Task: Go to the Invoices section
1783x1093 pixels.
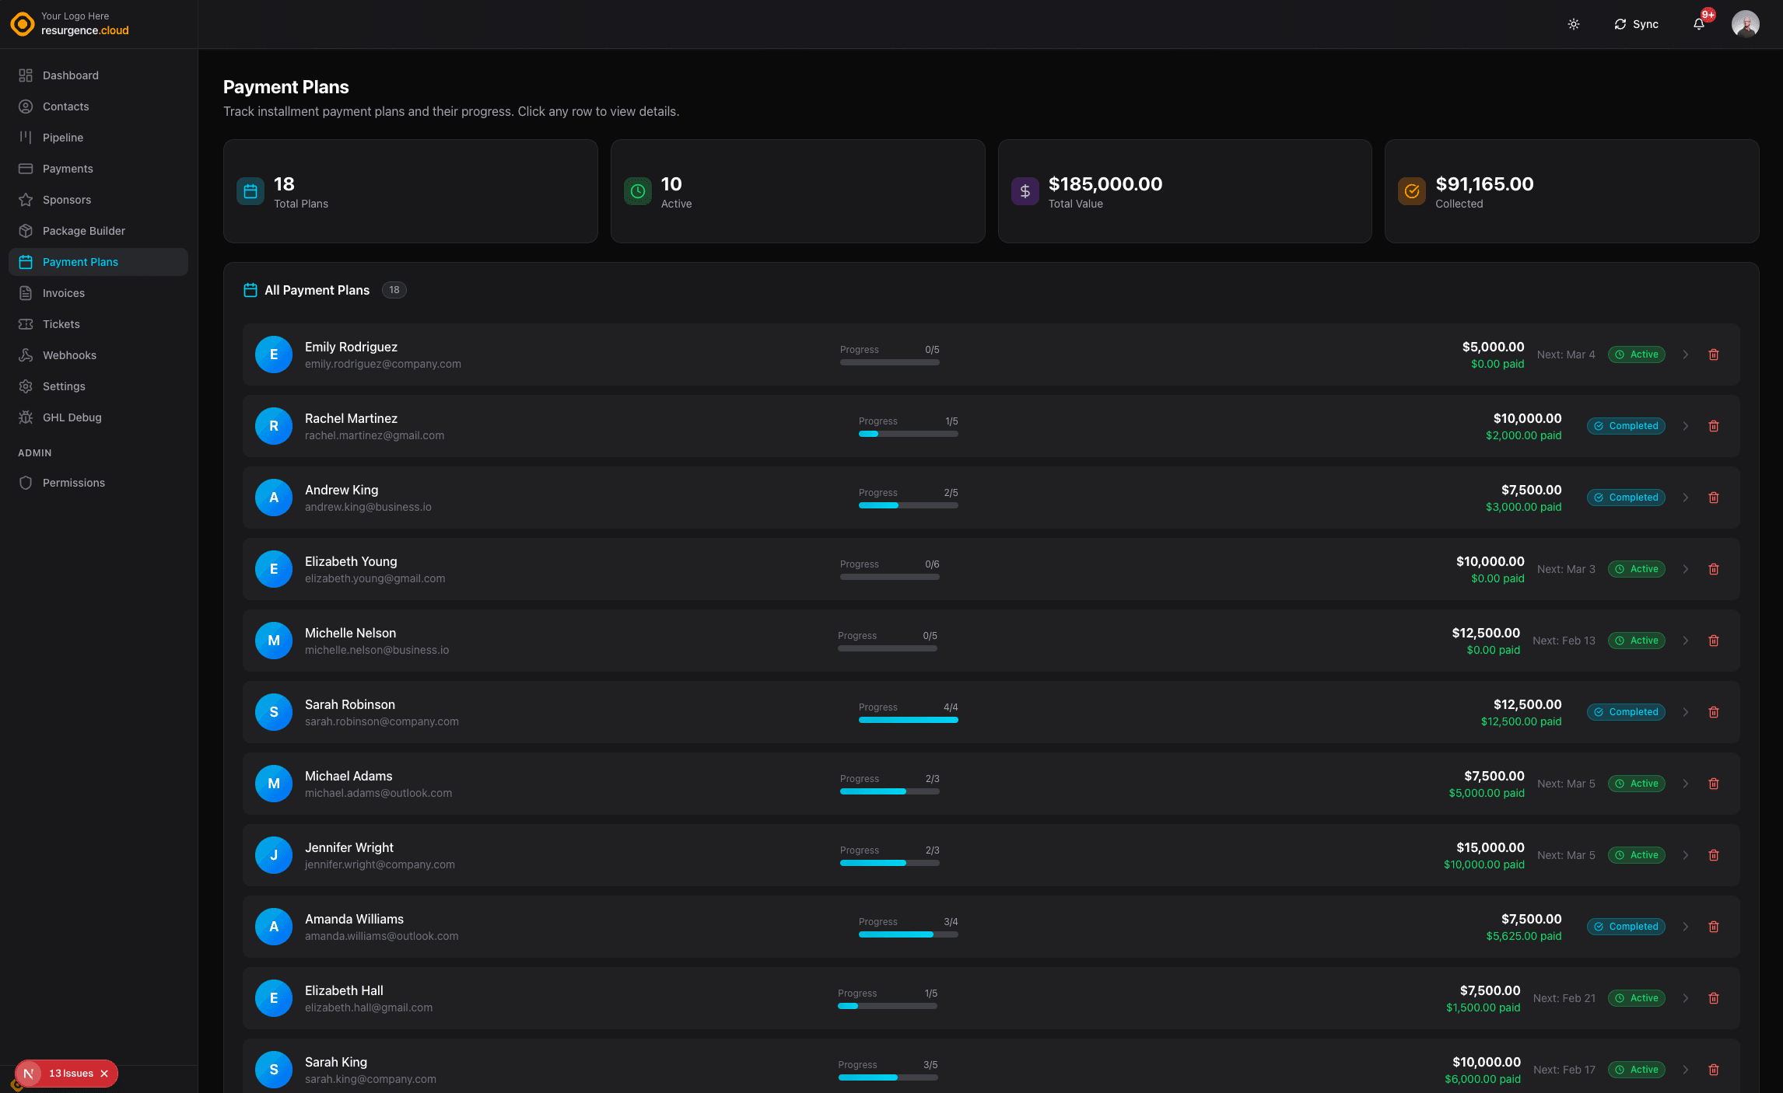Action: pyautogui.click(x=63, y=293)
